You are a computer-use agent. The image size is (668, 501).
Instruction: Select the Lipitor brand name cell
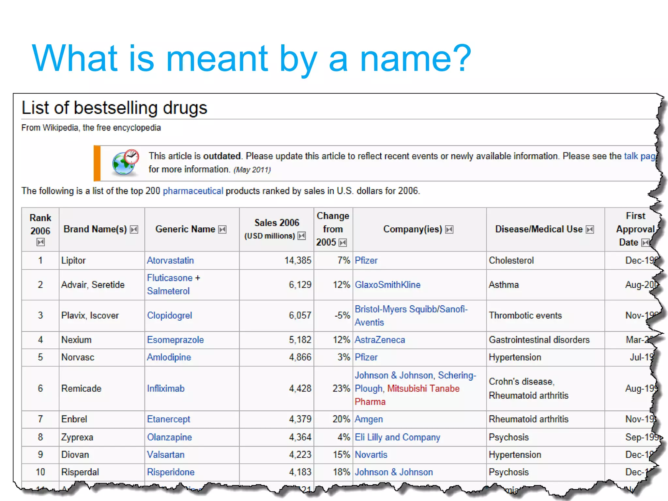coord(102,260)
